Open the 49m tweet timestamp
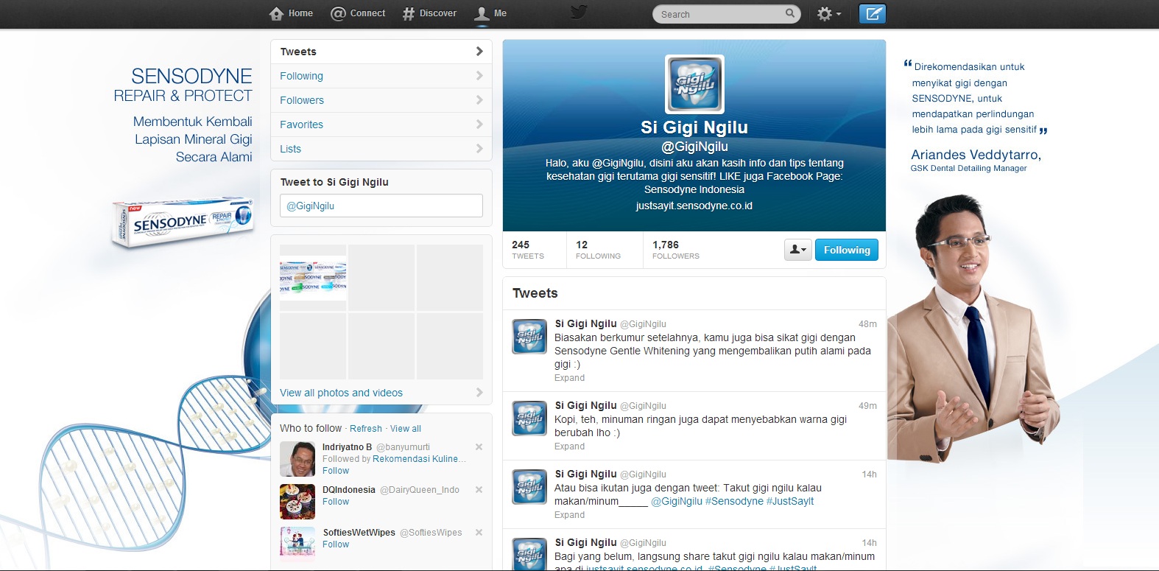 867,405
